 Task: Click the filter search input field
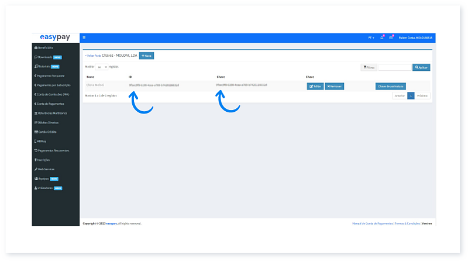(x=395, y=67)
